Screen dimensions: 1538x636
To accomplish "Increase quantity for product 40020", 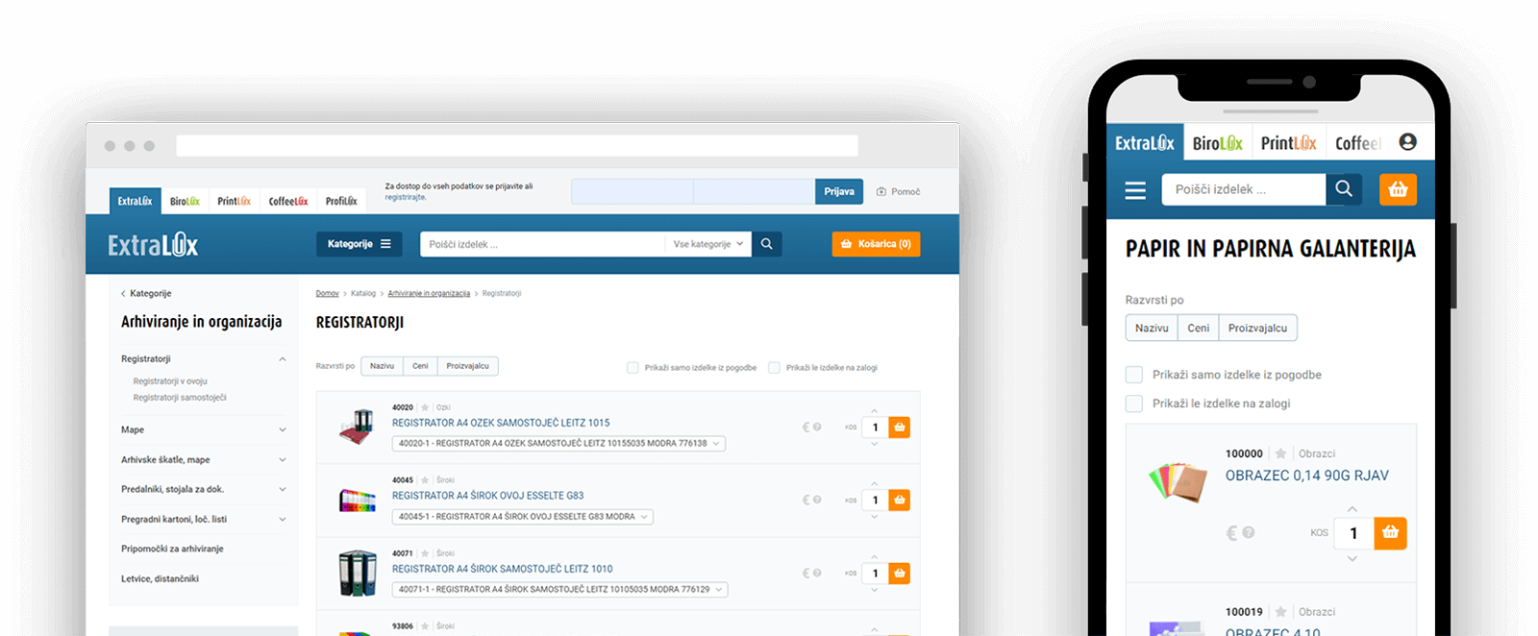I will (x=874, y=412).
